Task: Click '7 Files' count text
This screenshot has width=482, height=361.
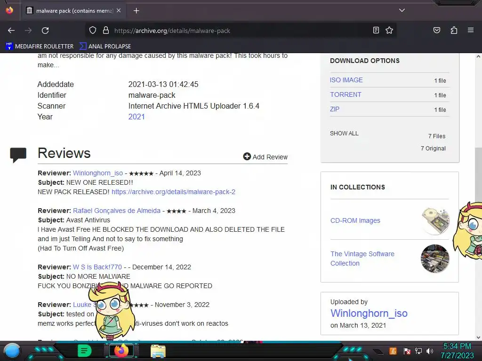Action: pos(436,136)
